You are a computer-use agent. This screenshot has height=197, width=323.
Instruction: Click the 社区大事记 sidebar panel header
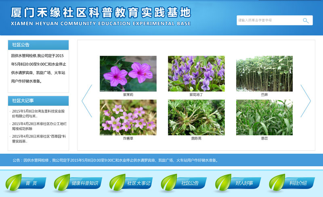click(x=38, y=101)
